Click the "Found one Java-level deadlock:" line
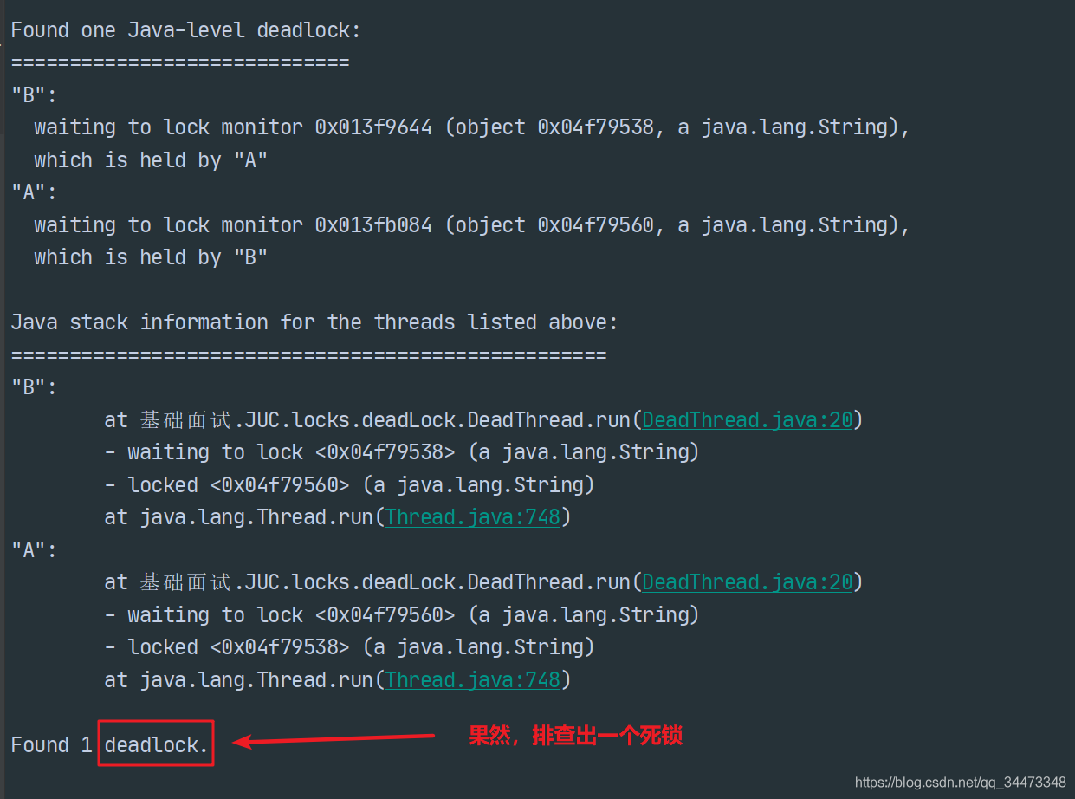Viewport: 1075px width, 799px height. coord(185,30)
